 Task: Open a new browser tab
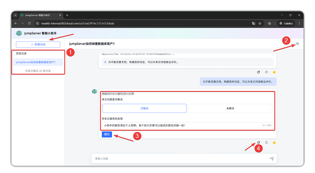pos(67,15)
